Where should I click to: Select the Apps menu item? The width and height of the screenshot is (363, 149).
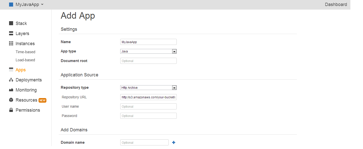(x=21, y=70)
